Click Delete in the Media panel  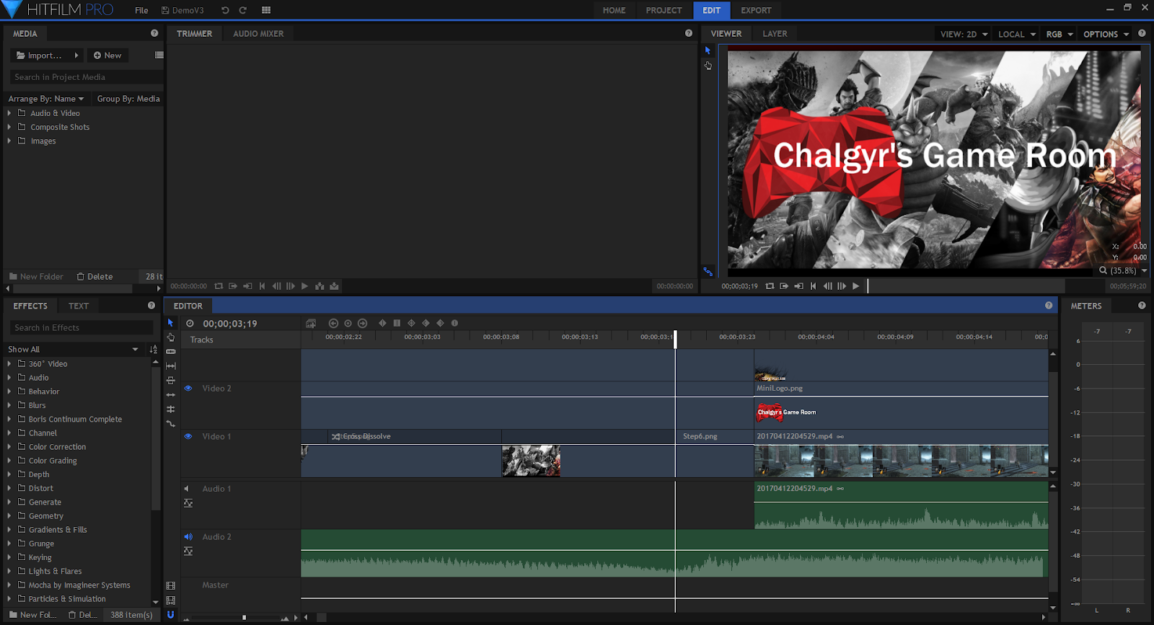[94, 277]
